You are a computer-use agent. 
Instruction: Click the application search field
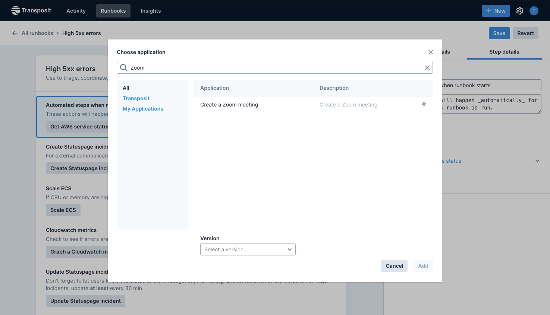[x=275, y=68]
